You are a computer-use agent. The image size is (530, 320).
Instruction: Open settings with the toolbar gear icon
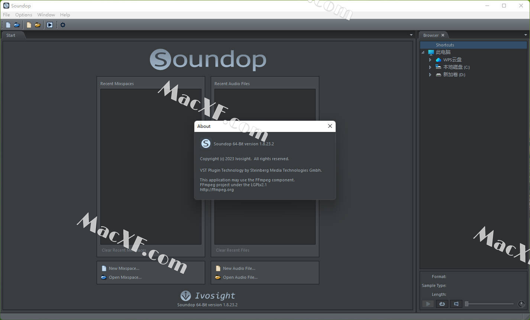point(63,25)
